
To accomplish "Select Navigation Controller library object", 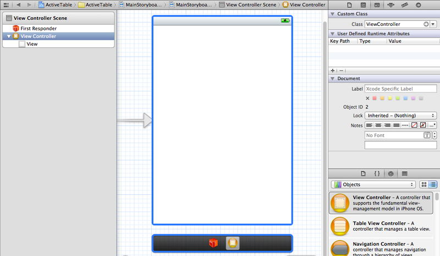I will 381,248.
